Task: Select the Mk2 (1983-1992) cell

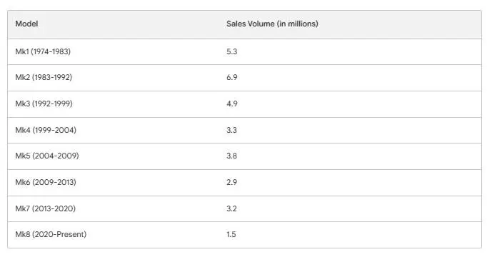Action: point(113,78)
